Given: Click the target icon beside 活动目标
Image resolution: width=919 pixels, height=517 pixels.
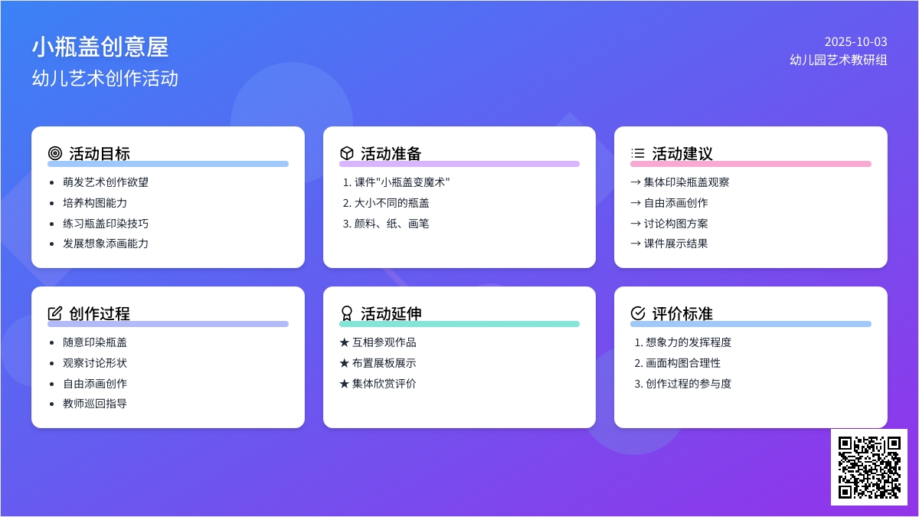Looking at the screenshot, I should coord(54,153).
